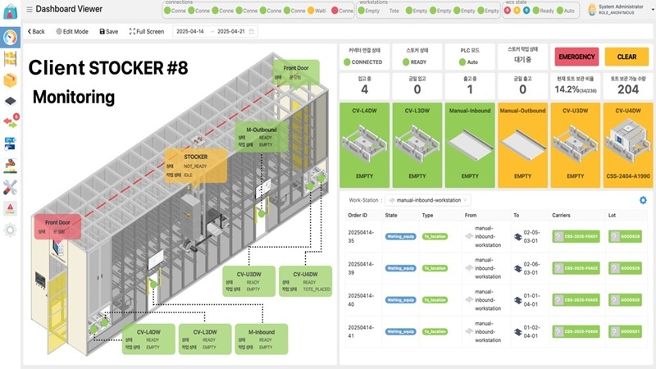Open carrier CSS-2025-F0404
The height and width of the screenshot is (369, 656).
click(x=576, y=332)
